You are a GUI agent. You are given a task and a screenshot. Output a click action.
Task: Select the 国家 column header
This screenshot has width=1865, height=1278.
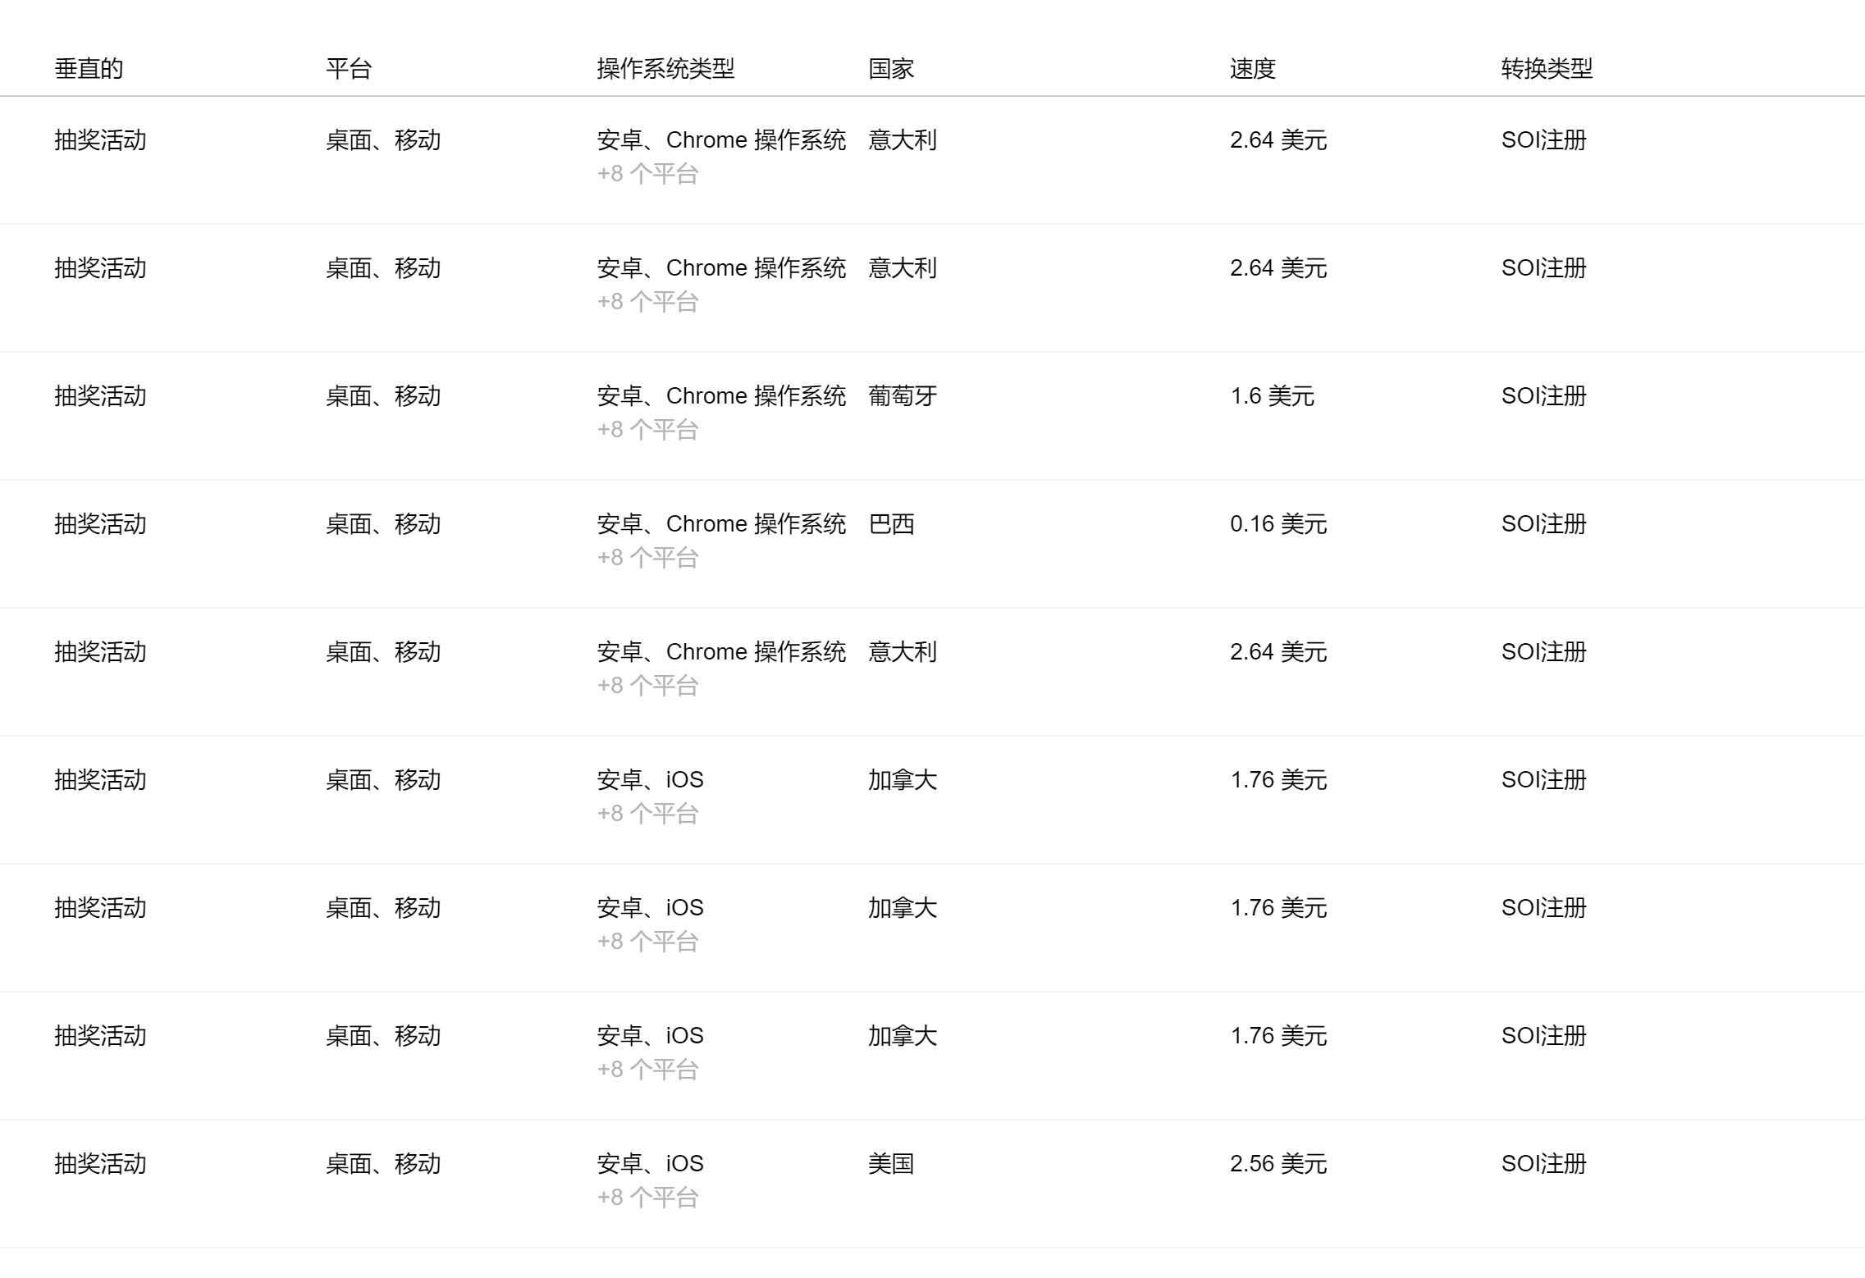tap(891, 68)
